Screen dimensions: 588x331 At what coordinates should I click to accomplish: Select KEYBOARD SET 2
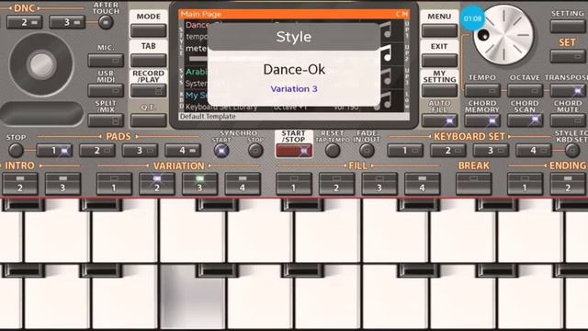pos(447,151)
